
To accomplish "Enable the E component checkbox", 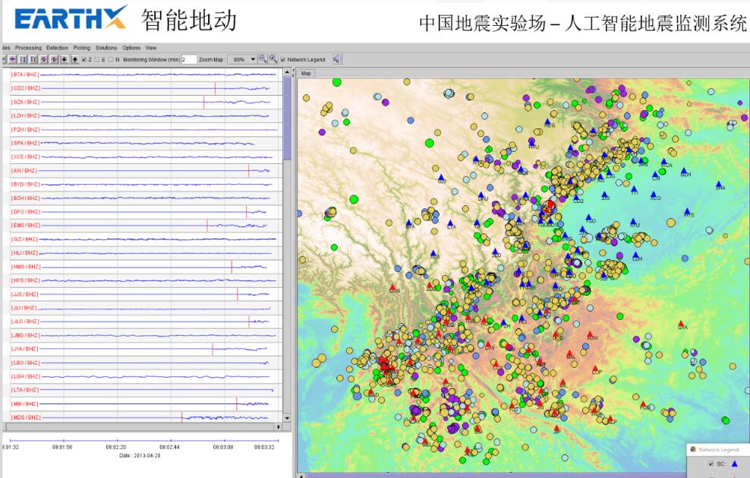I will pyautogui.click(x=97, y=60).
